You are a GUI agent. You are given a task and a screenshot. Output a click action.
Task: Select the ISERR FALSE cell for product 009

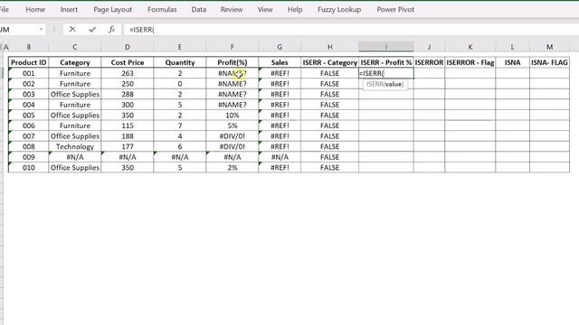[x=329, y=157]
